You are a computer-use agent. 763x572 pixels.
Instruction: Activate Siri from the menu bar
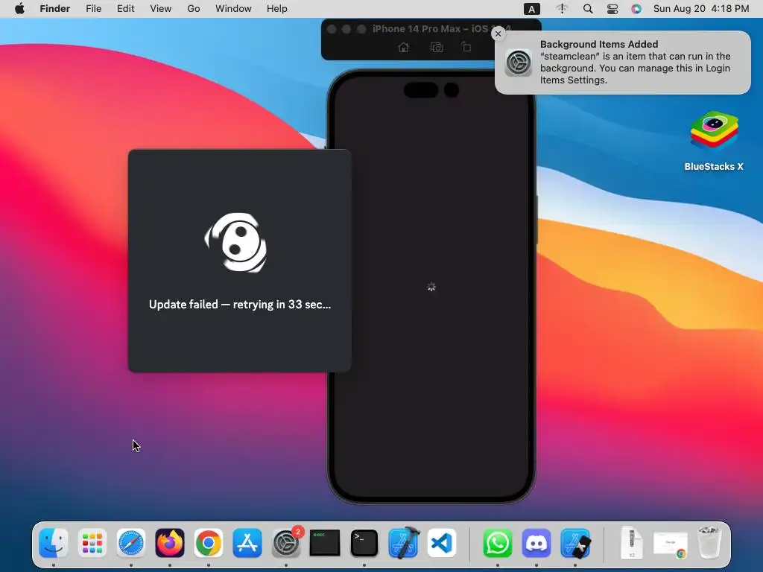point(636,9)
